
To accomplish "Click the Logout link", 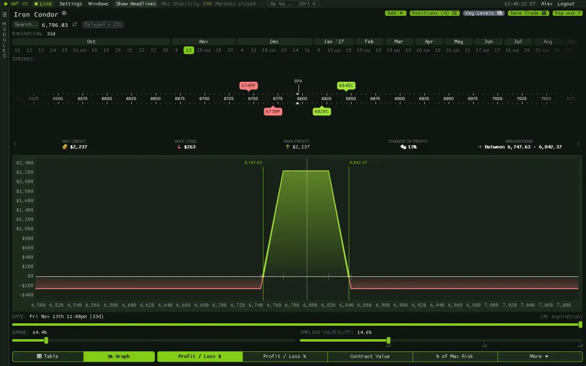I will (x=566, y=4).
